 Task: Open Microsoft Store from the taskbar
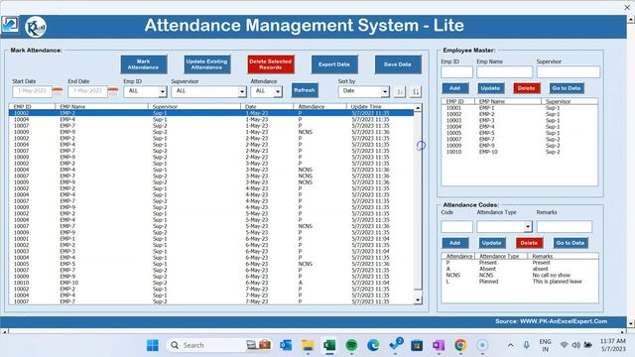coord(417,345)
